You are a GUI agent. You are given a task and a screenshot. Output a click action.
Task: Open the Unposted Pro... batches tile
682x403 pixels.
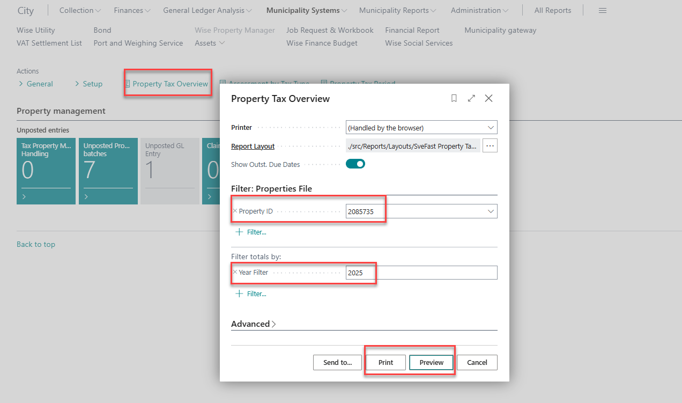click(108, 171)
